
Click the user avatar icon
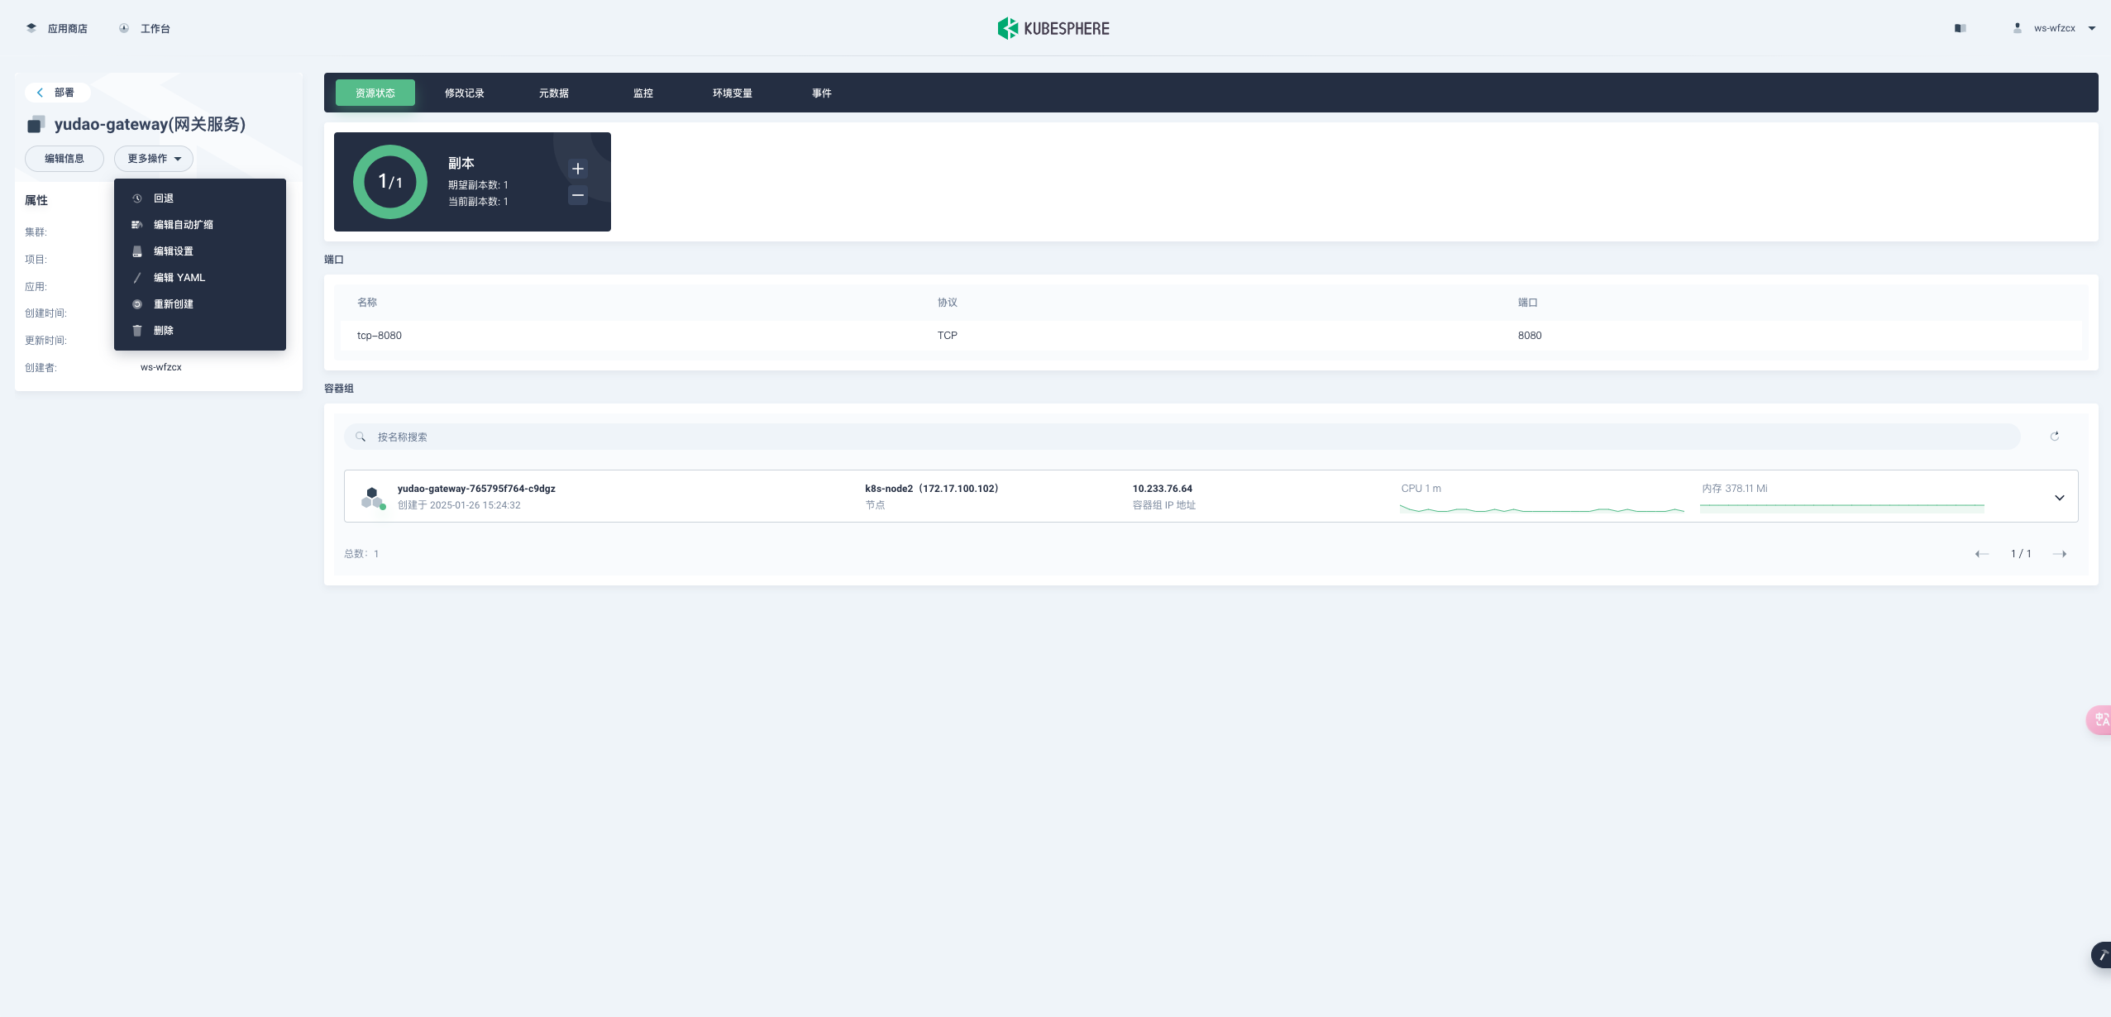pyautogui.click(x=2018, y=28)
